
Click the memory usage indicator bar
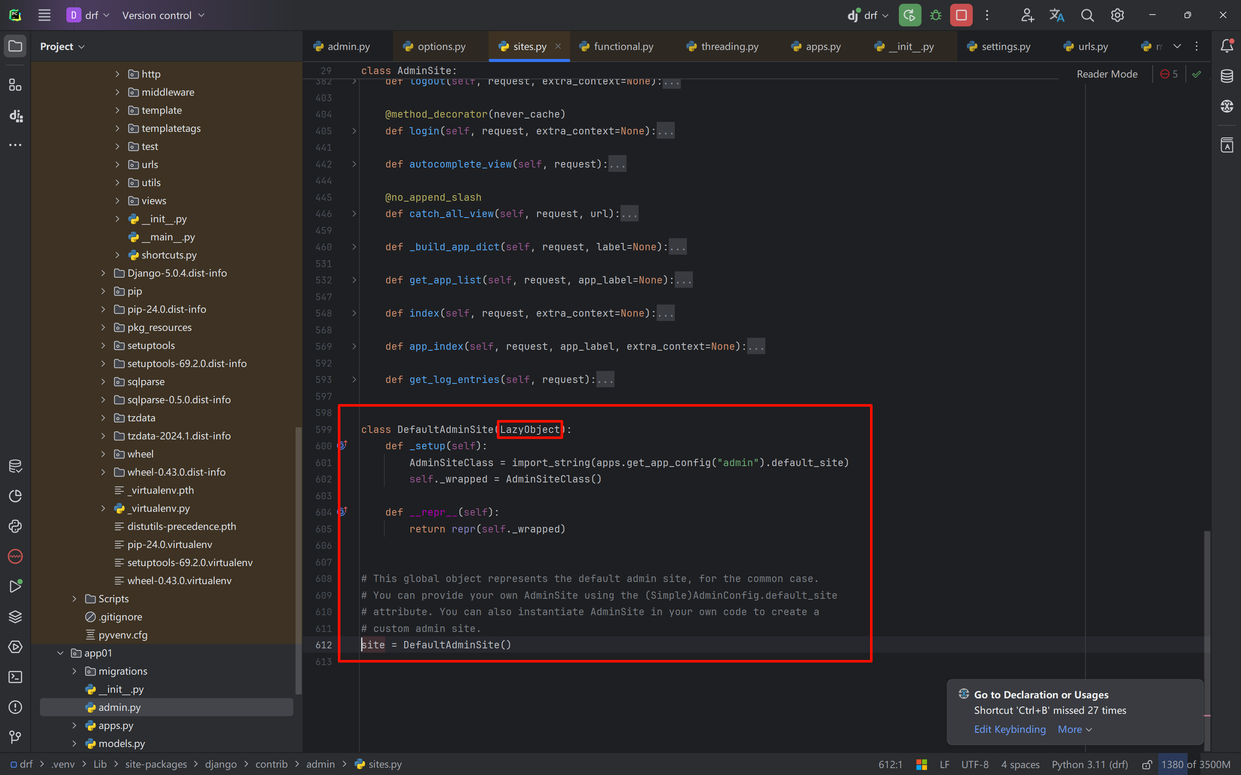coord(1195,764)
